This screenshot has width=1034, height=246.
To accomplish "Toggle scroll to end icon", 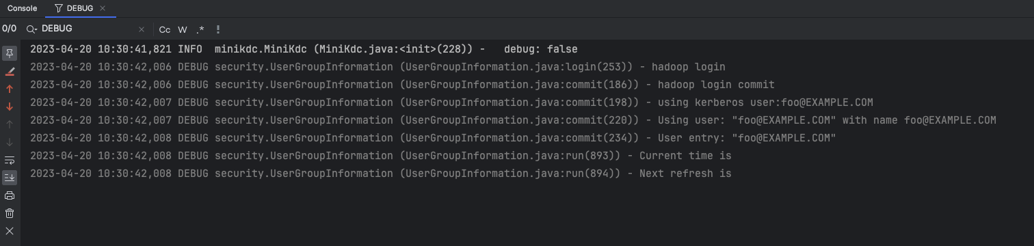I will [x=10, y=178].
